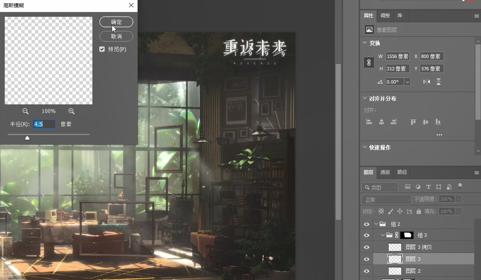This screenshot has width=481, height=280.
Task: Click the H height field
Action: click(398, 68)
